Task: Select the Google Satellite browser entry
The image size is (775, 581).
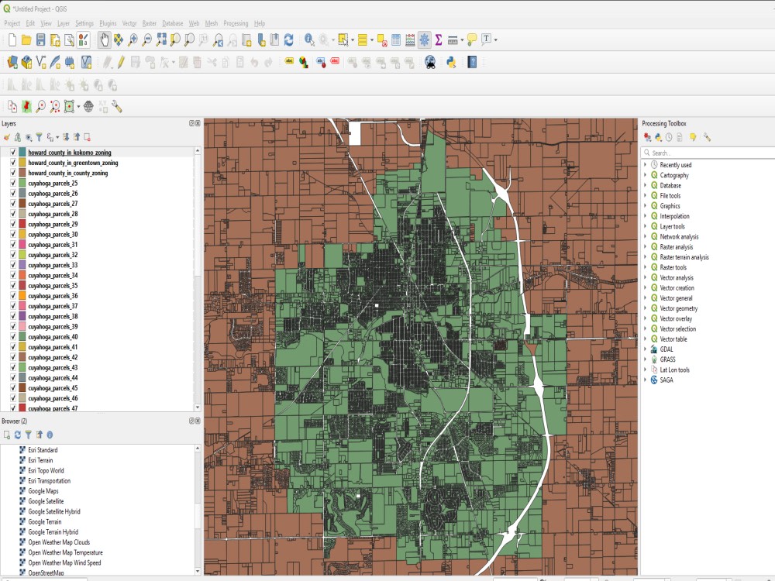Action: [x=46, y=501]
